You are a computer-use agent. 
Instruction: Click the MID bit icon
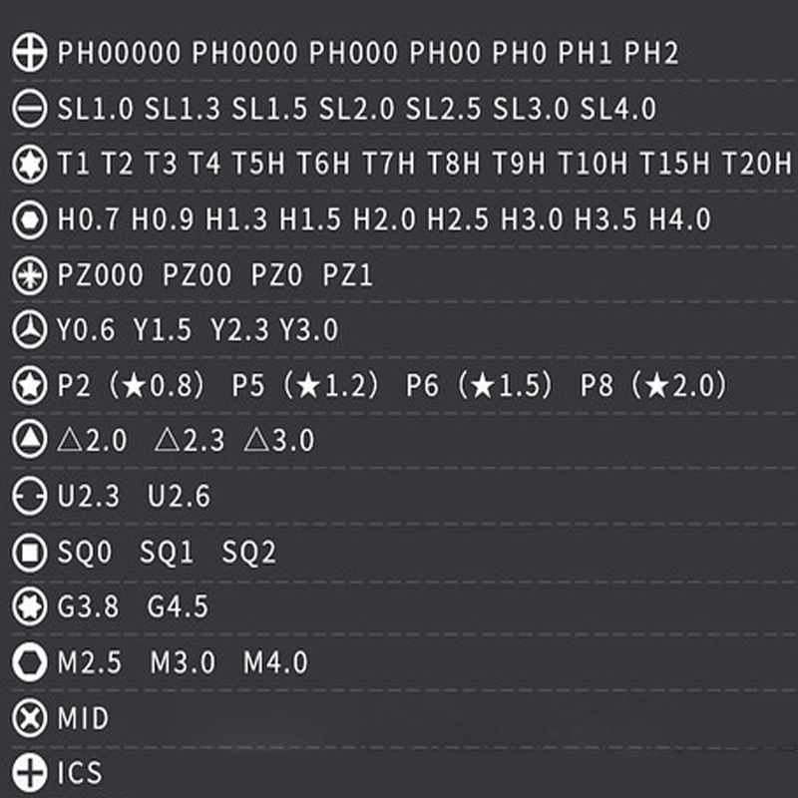[x=30, y=718]
